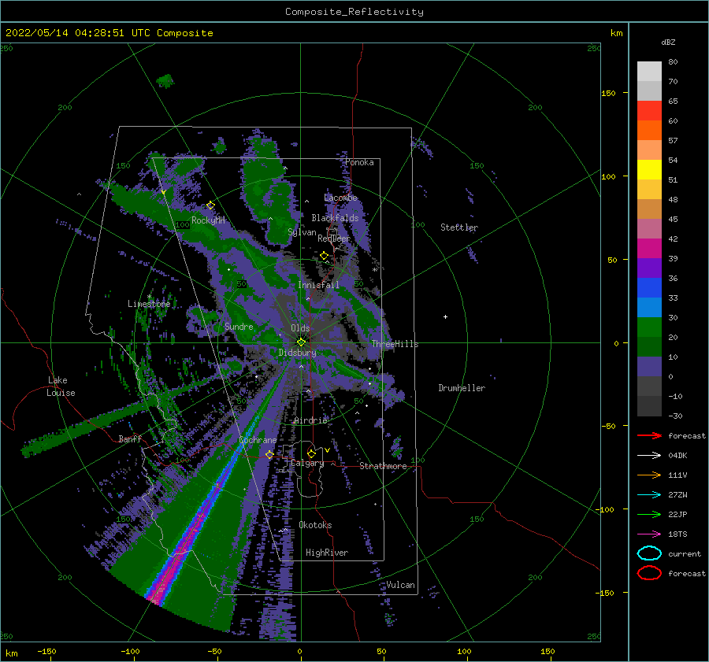
Task: Click the cyan 27ZW arrow icon
Action: (649, 495)
